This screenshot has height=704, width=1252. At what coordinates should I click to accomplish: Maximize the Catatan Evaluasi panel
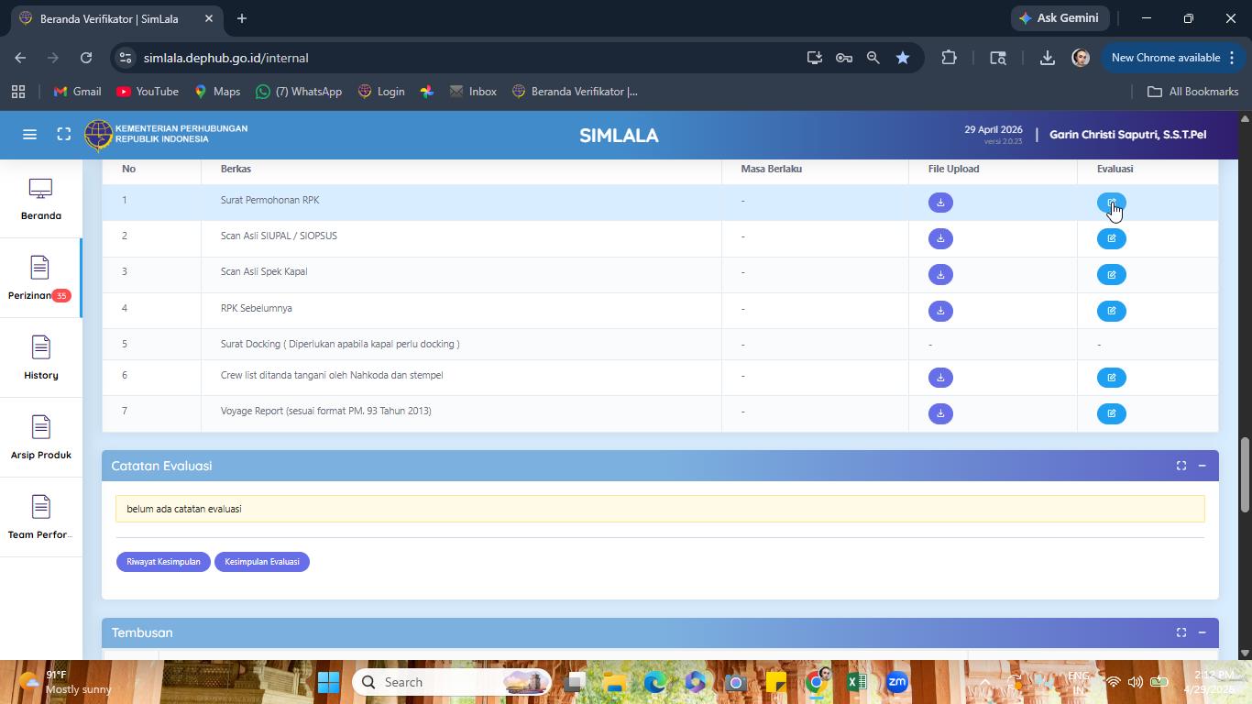(1181, 466)
